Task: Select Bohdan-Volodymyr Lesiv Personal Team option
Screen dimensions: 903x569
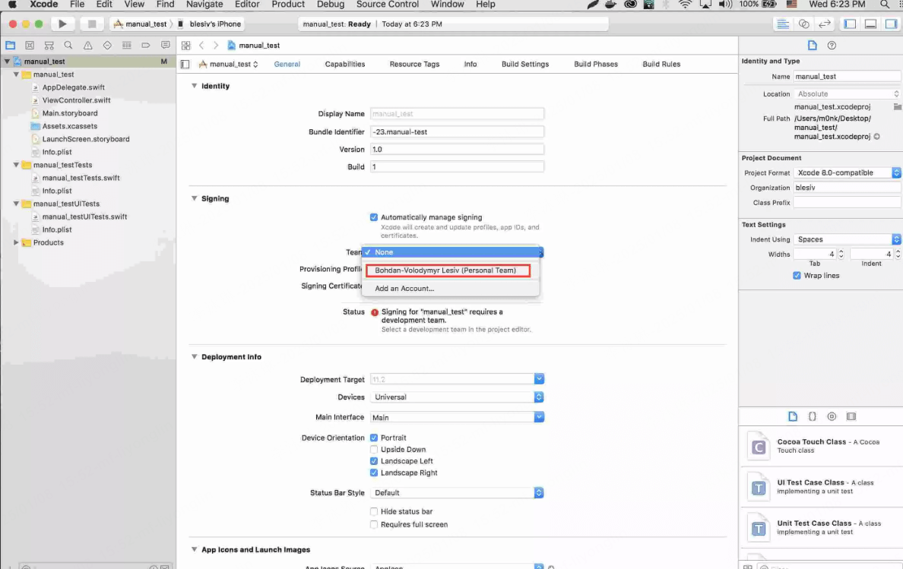Action: coord(445,270)
